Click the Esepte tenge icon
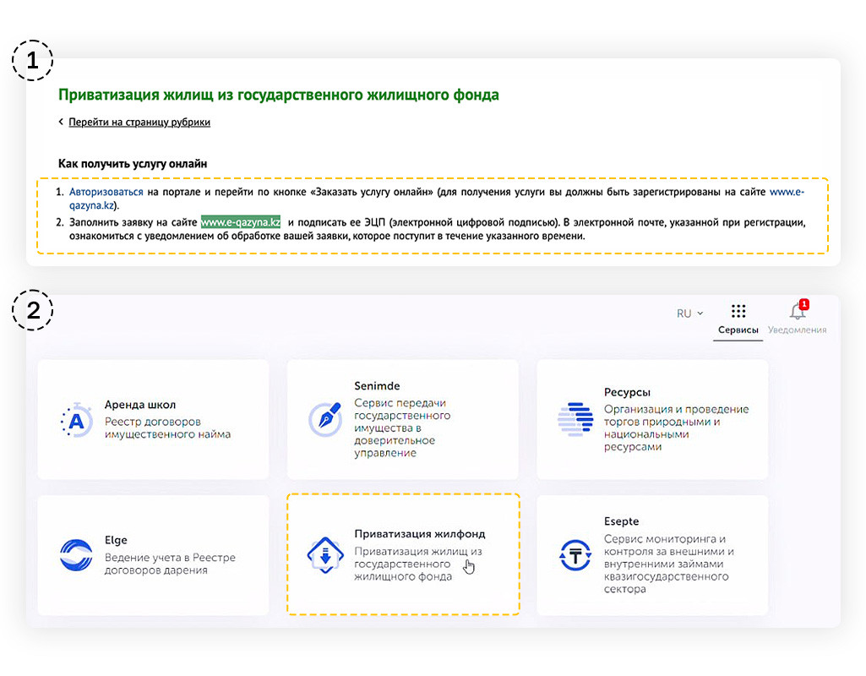This screenshot has height=676, width=866. [575, 555]
